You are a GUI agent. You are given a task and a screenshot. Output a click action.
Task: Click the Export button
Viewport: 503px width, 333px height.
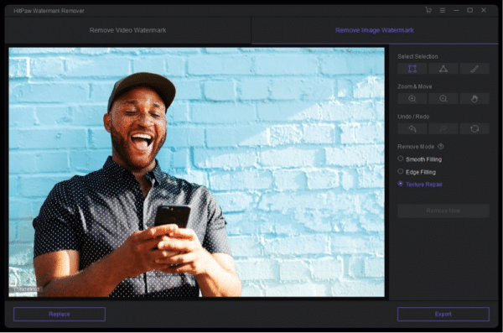(443, 314)
